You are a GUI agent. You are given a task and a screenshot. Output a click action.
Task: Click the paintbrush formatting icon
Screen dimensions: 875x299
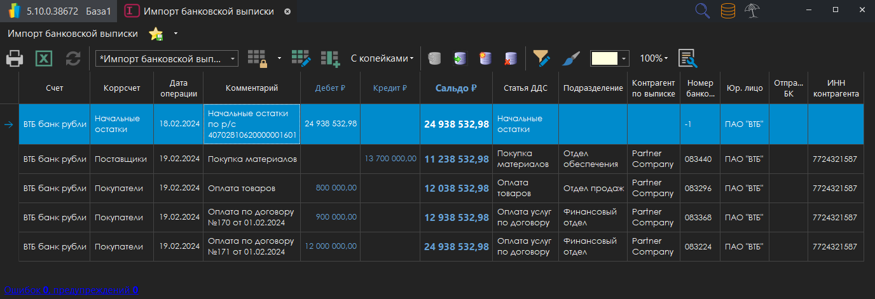pyautogui.click(x=570, y=58)
